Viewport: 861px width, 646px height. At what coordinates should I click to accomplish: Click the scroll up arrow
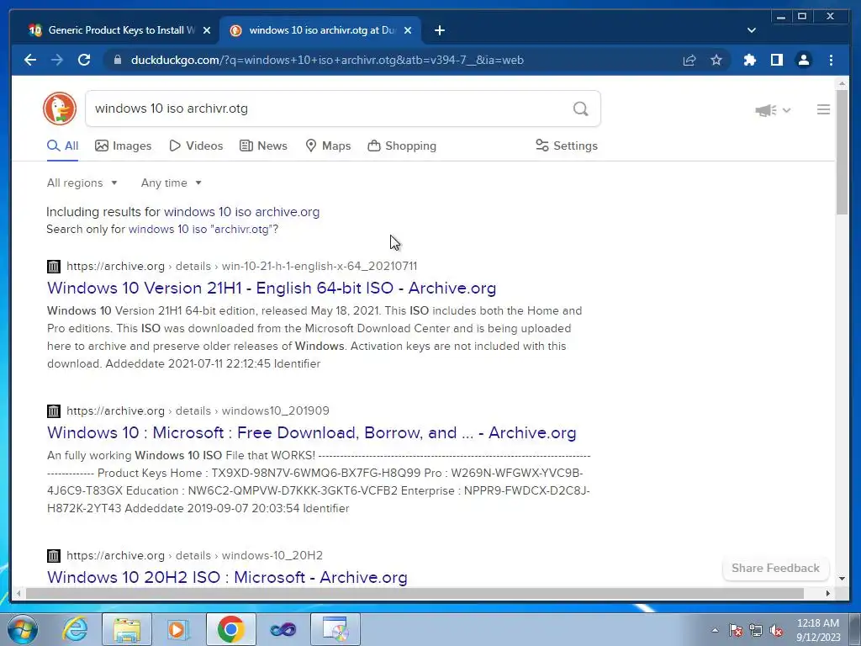point(842,83)
